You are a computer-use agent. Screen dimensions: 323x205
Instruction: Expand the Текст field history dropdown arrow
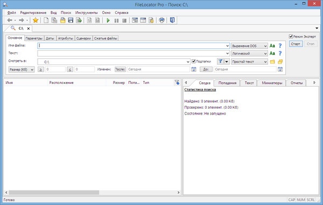pos(227,53)
